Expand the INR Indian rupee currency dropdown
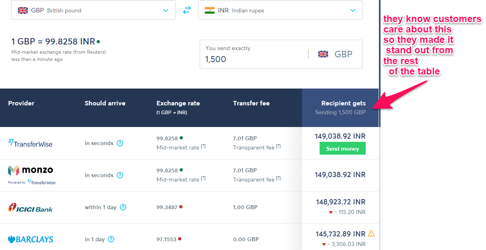The width and height of the screenshot is (486, 250). tap(280, 10)
